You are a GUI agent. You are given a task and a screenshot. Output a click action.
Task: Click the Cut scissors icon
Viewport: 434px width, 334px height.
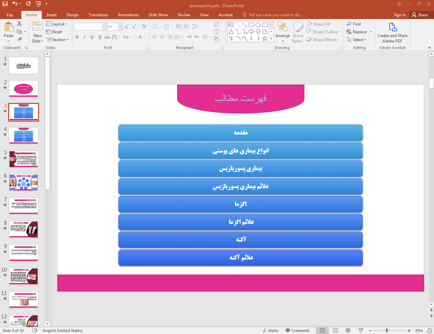tap(19, 24)
